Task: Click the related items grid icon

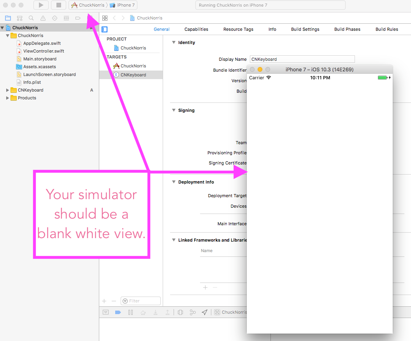Action: click(105, 18)
